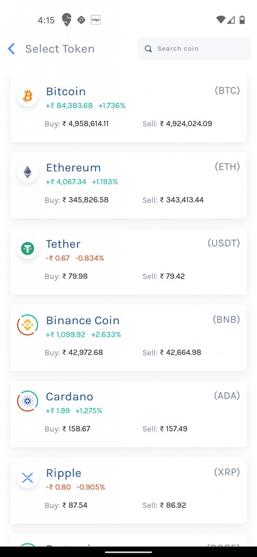Viewport: 257px width, 557px height.
Task: Click the Cardano logo icon
Action: [28, 401]
